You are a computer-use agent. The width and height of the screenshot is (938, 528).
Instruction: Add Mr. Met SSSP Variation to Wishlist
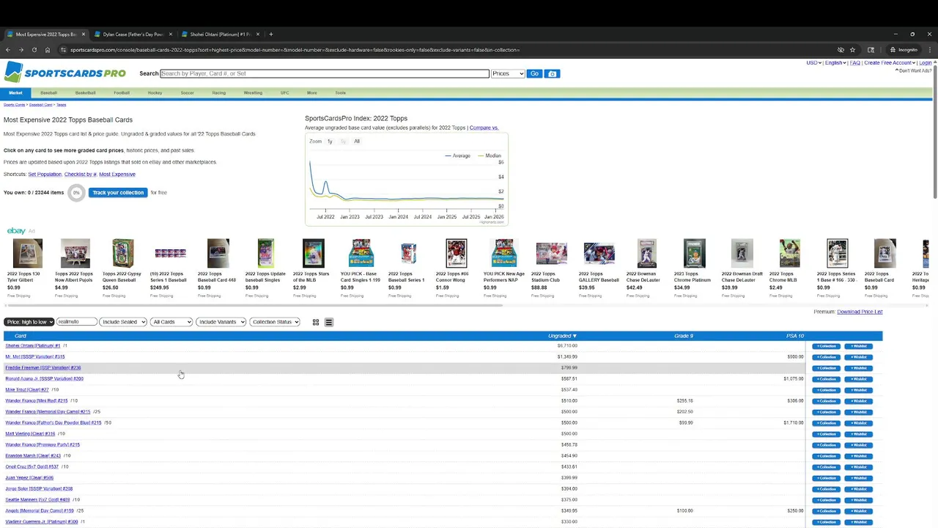coord(858,357)
